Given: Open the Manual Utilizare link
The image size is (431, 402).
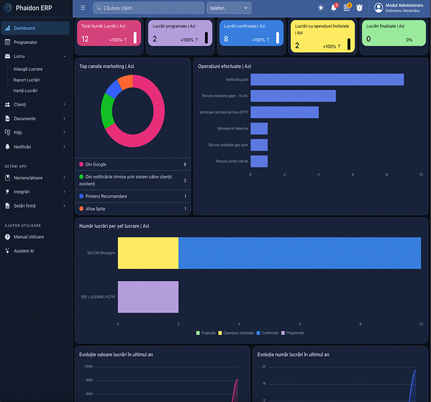Looking at the screenshot, I should click(x=29, y=237).
